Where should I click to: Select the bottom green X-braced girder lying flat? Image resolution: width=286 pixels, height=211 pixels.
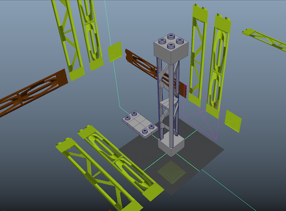(98, 175)
